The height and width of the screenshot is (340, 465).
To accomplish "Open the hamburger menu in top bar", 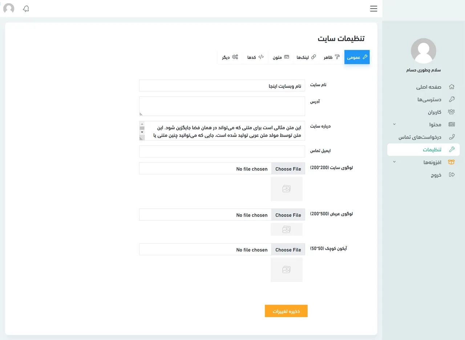I will [x=373, y=9].
